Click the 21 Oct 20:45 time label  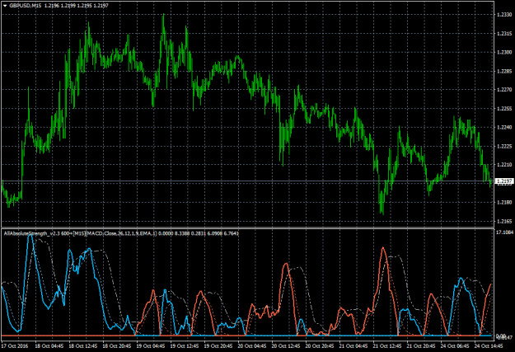[x=421, y=346]
